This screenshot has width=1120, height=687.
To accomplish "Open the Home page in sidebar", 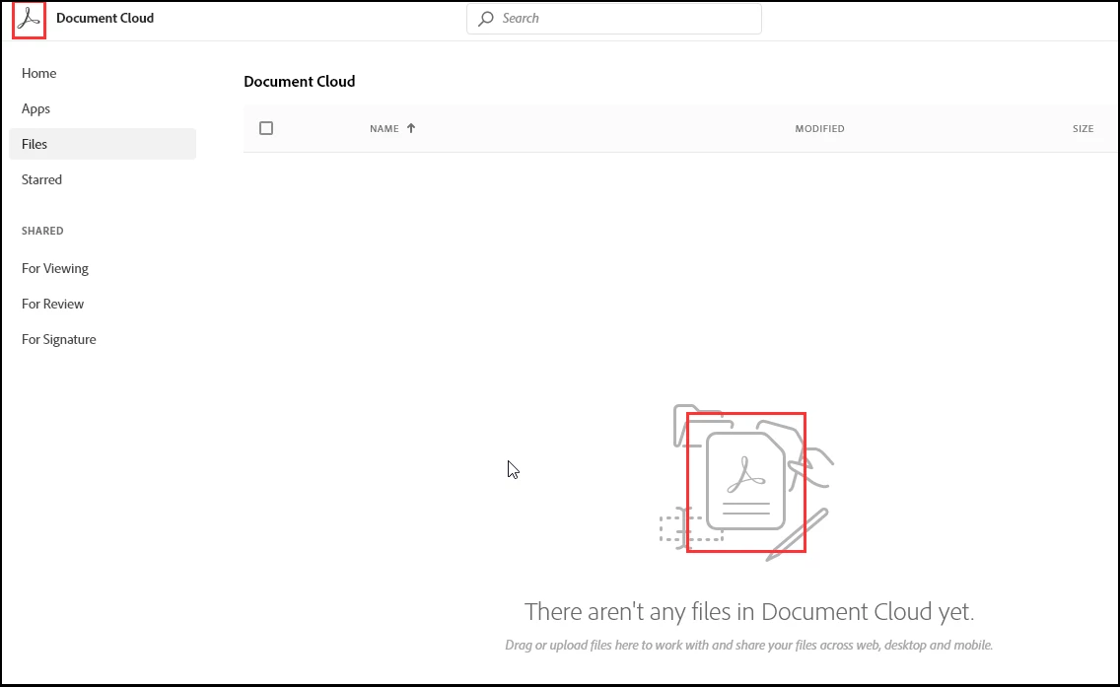I will [38, 73].
